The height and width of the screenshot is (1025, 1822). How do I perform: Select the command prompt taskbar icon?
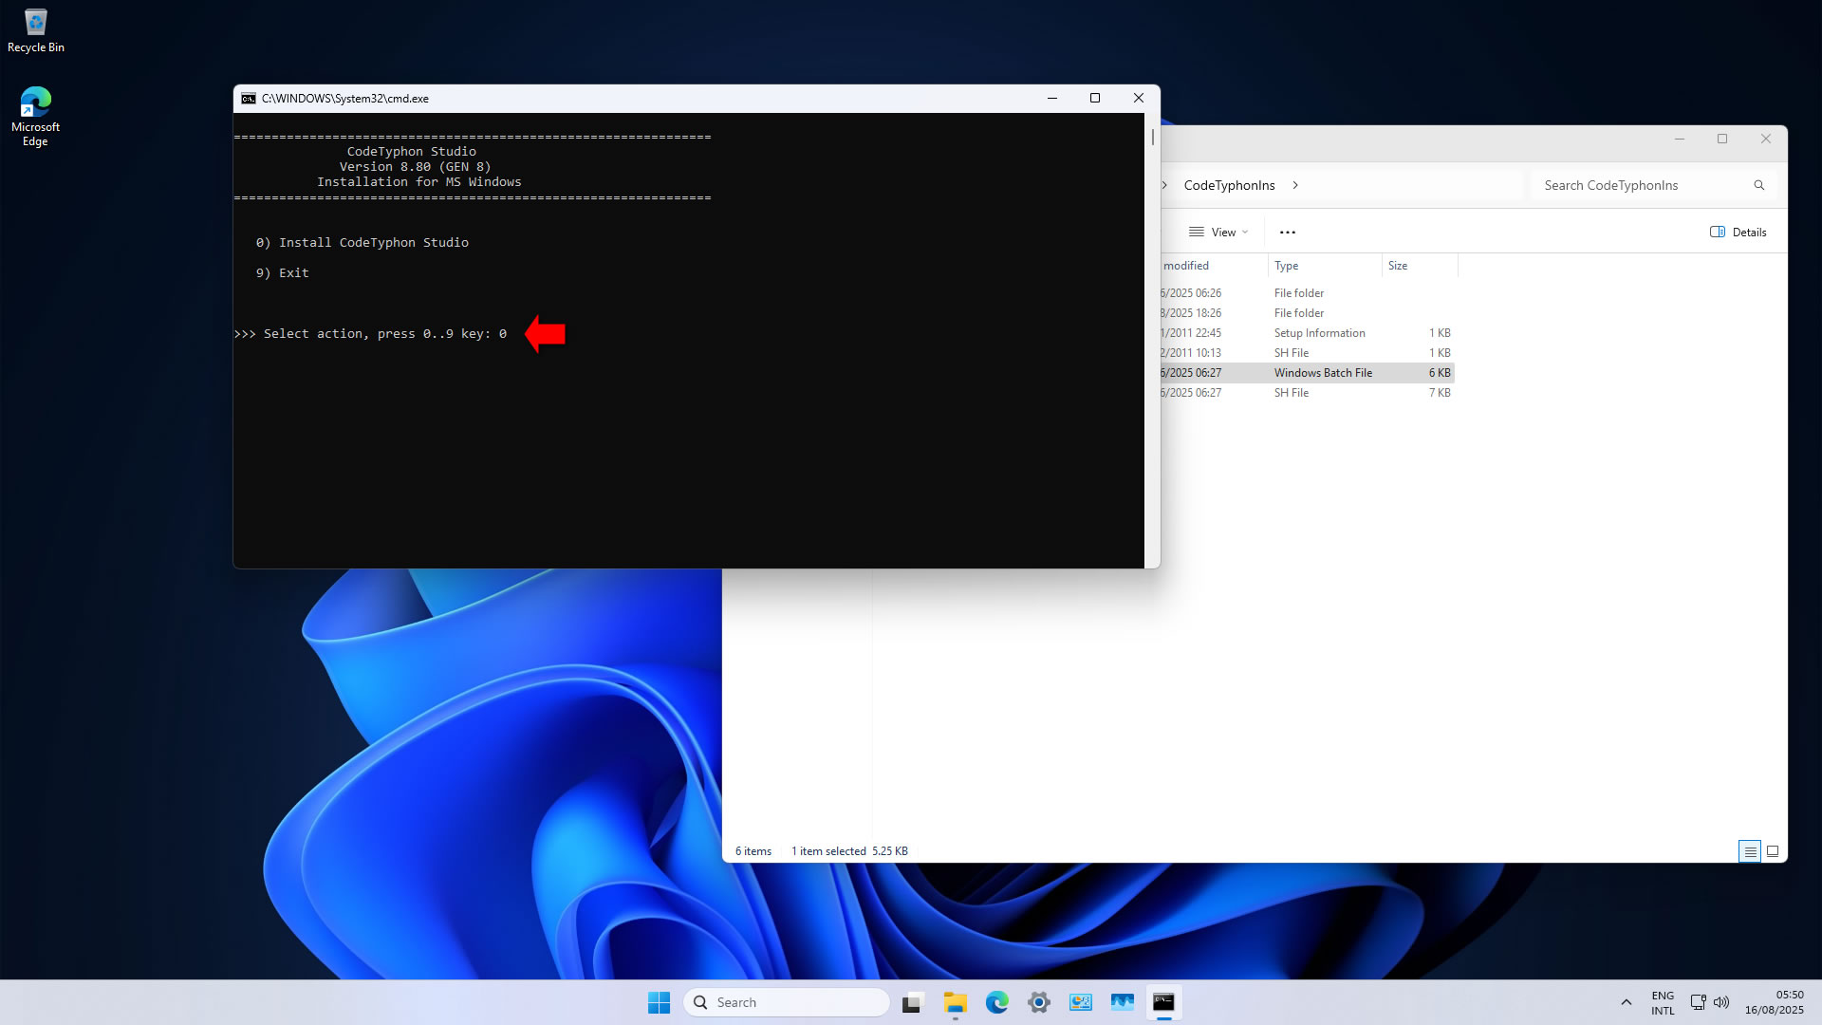[1163, 1002]
